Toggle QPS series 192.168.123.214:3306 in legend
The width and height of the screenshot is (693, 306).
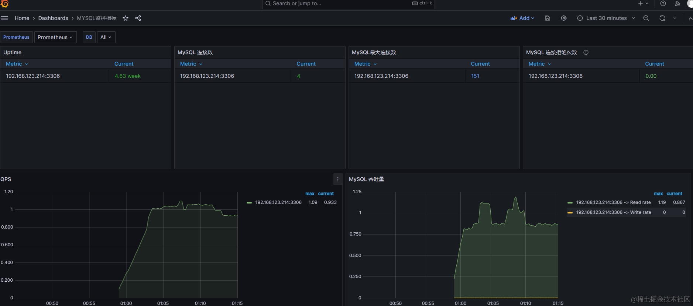pyautogui.click(x=278, y=202)
